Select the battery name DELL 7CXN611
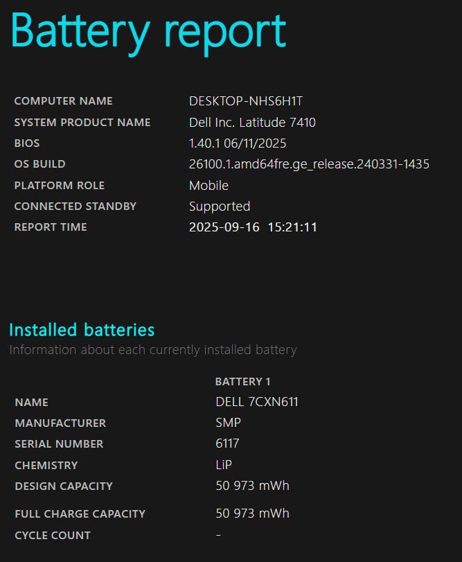The height and width of the screenshot is (562, 462). [x=257, y=402]
